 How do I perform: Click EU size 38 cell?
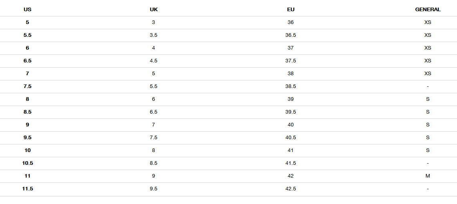pyautogui.click(x=291, y=74)
